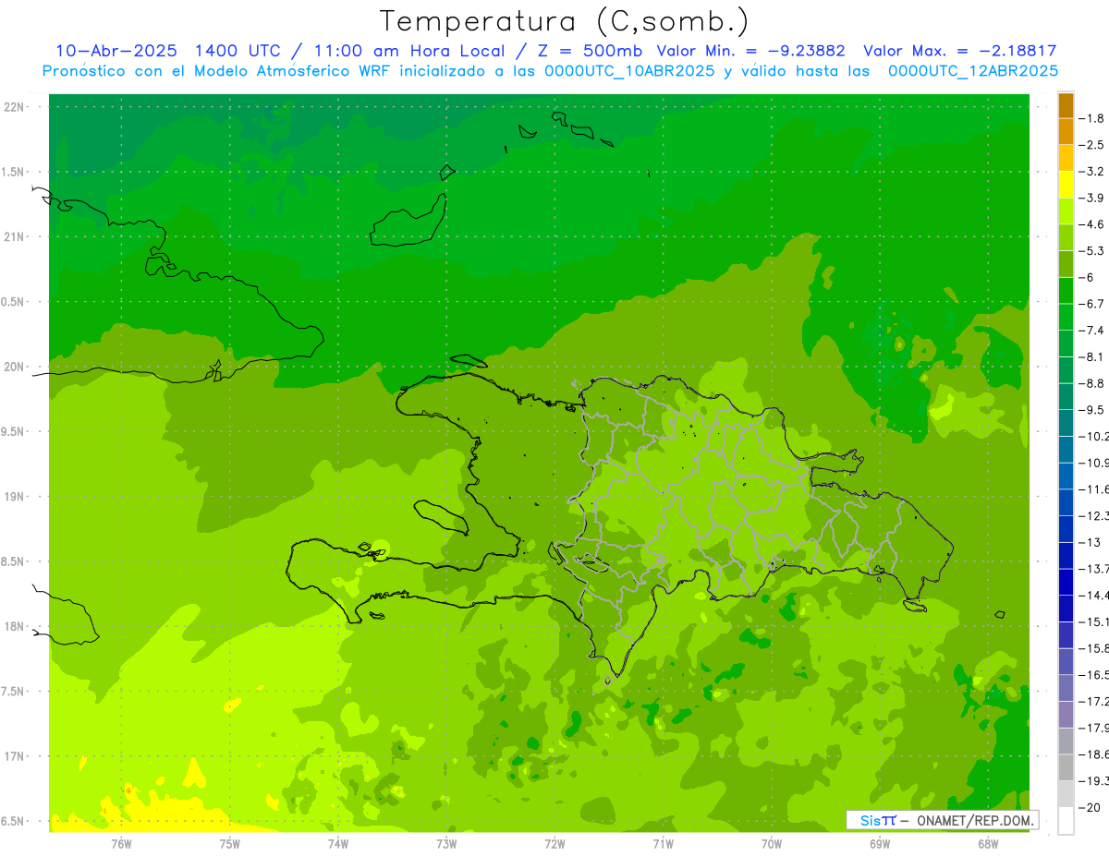Click the '-6.7' colorbar value
The width and height of the screenshot is (1109, 856).
pos(1092,304)
